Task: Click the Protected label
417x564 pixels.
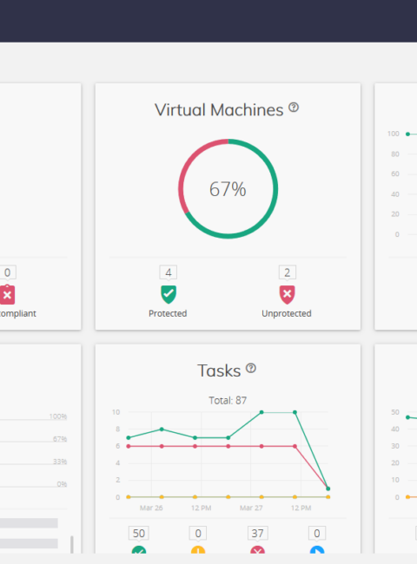Action: pos(168,313)
